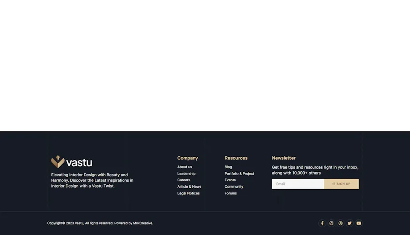The width and height of the screenshot is (410, 235).
Task: Open the YouTube social icon
Action: tap(359, 223)
